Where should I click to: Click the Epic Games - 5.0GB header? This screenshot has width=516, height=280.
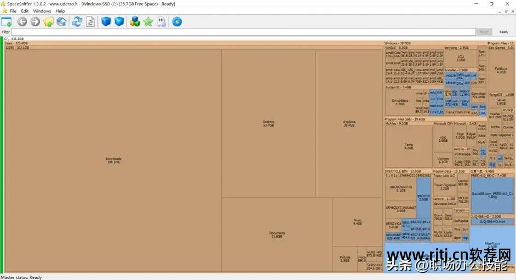[x=501, y=48]
